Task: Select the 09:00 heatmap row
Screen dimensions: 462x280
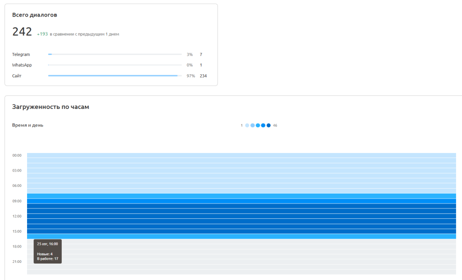Action: (x=241, y=201)
